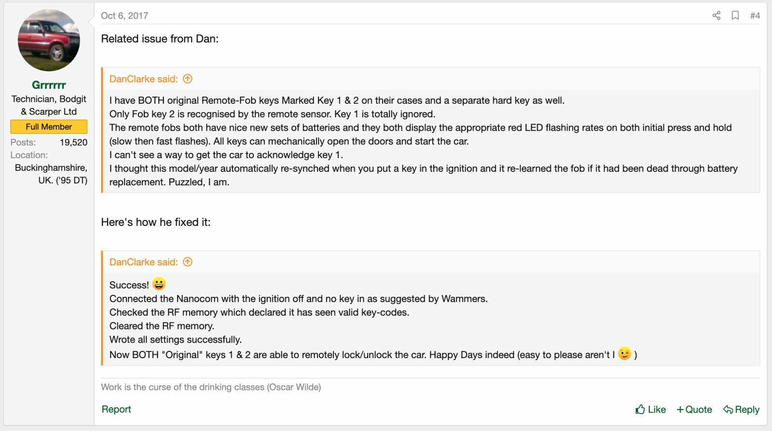Jump to the first quoted DanClarke post via arrow icon

coord(188,79)
